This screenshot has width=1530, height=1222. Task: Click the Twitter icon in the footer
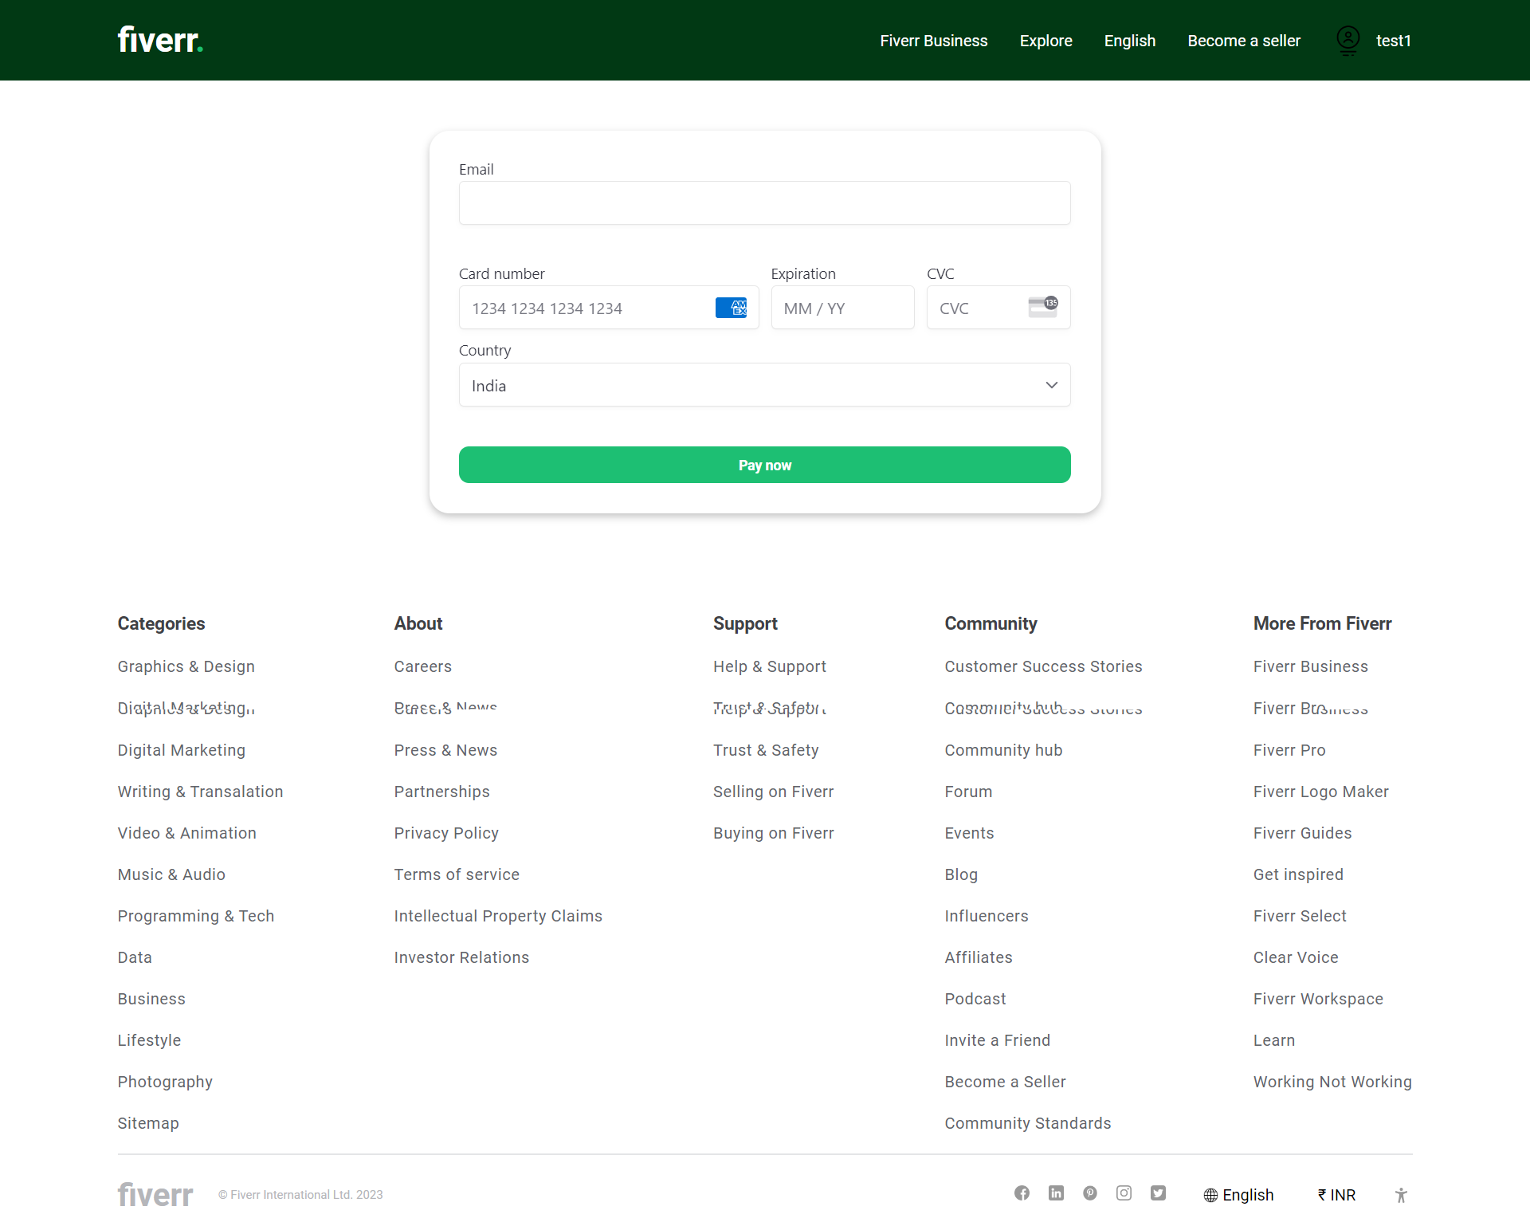pyautogui.click(x=1158, y=1193)
